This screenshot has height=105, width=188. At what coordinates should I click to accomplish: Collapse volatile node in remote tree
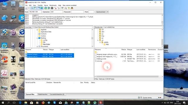100,42
